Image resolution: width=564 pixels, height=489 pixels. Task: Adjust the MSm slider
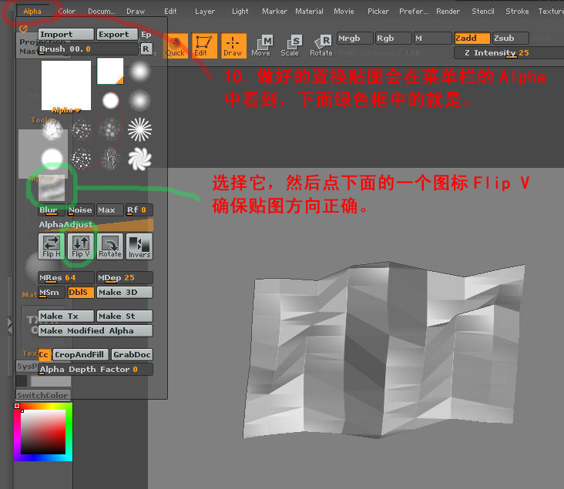pyautogui.click(x=52, y=293)
